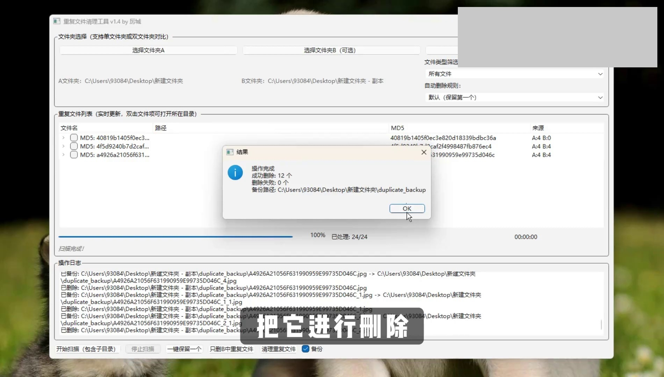Click the scan progress bar
664x377 pixels.
175,237
